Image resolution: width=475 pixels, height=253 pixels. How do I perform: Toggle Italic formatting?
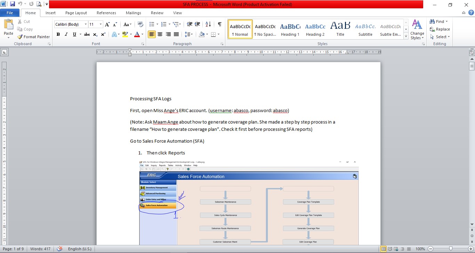pyautogui.click(x=66, y=34)
